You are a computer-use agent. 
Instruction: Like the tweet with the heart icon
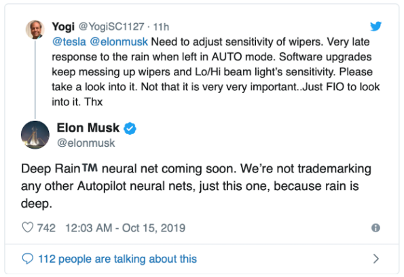[28, 227]
